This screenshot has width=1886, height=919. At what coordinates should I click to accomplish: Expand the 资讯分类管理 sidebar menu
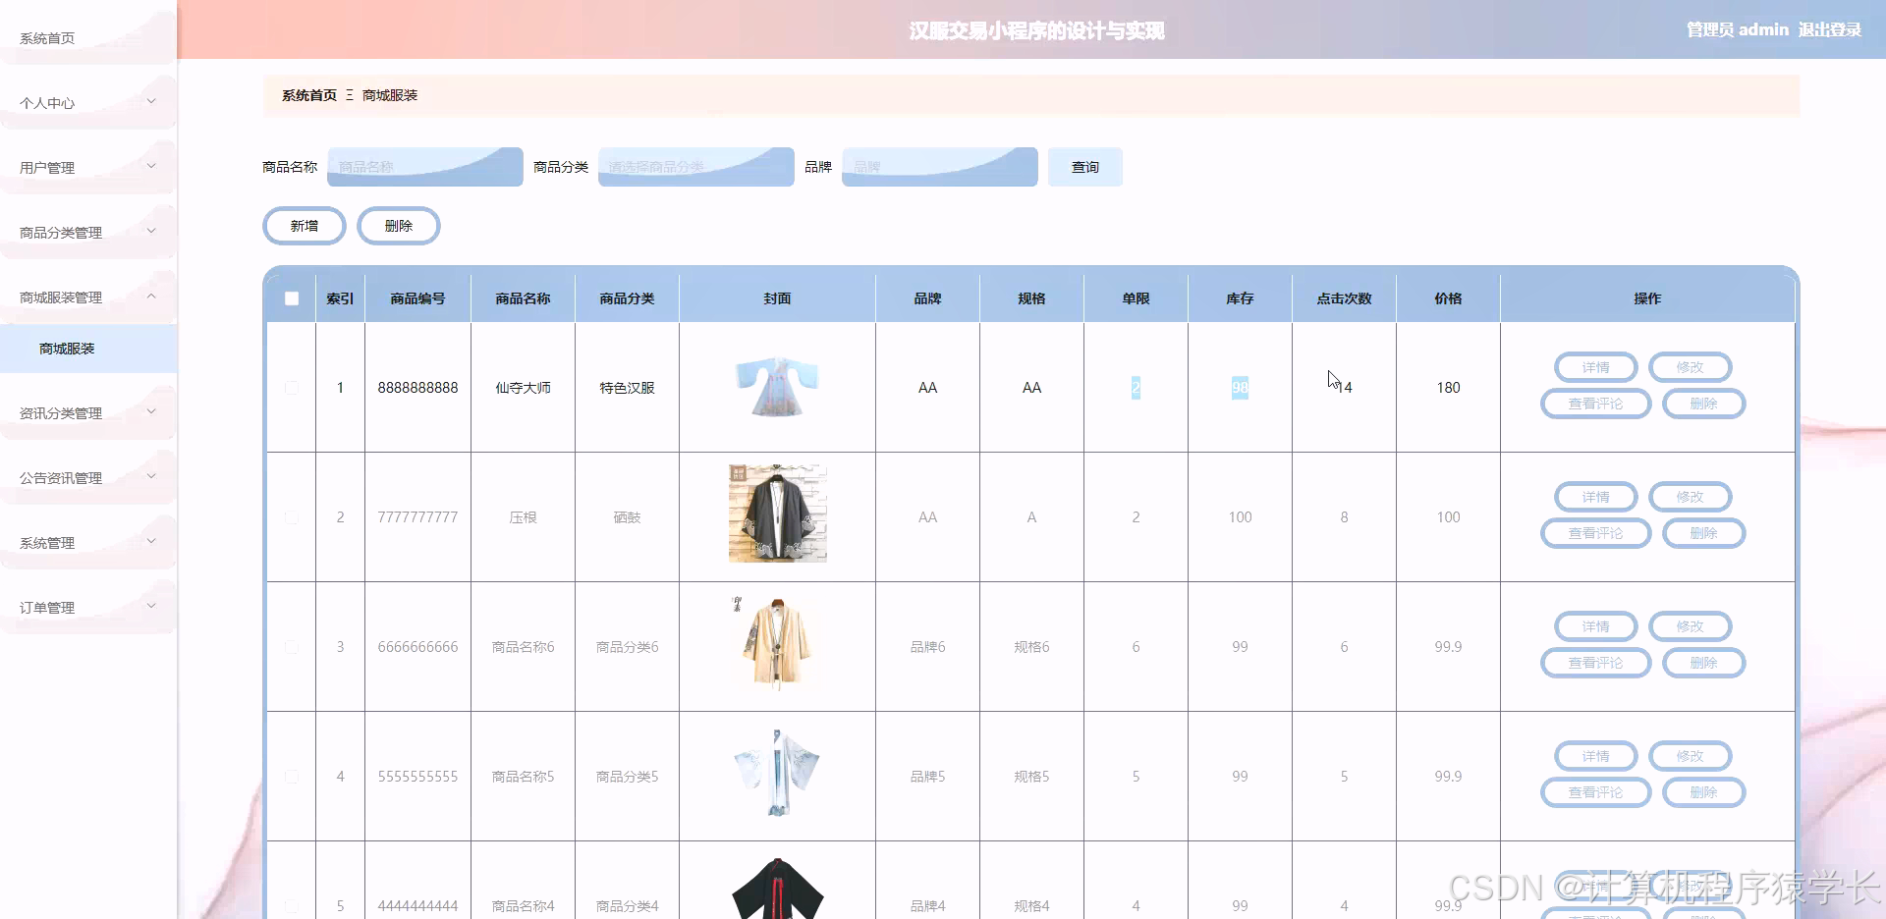click(87, 412)
